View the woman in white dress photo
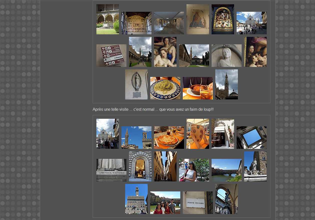Viewport: 315px width, 220px height. (x=194, y=170)
